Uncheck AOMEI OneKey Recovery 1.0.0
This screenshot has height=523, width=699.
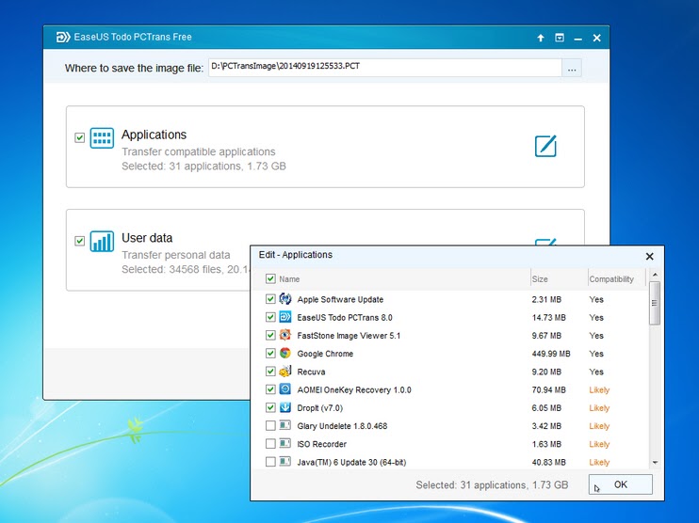pyautogui.click(x=270, y=389)
